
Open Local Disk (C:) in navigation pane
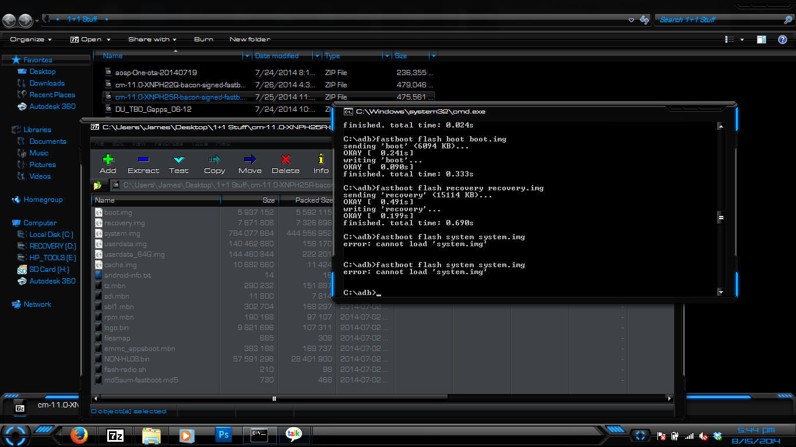51,235
